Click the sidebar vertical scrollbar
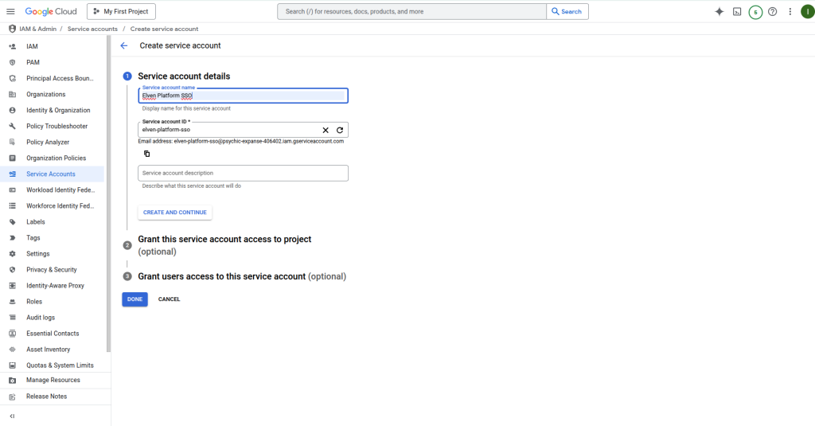 click(108, 199)
